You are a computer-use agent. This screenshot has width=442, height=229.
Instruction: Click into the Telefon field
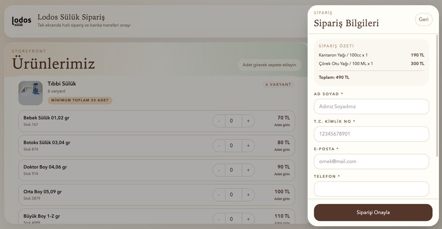(x=371, y=189)
